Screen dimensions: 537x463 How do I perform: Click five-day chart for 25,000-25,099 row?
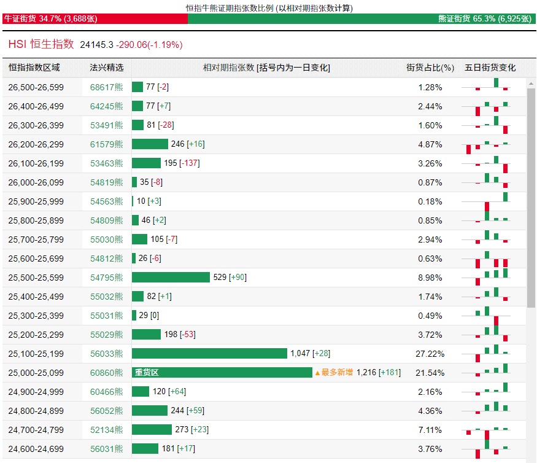coord(486,370)
